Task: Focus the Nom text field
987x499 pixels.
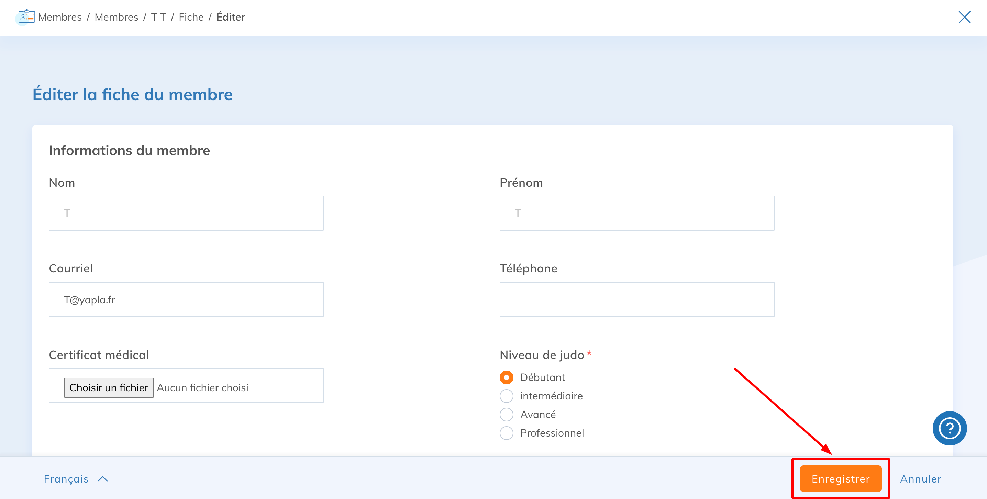Action: point(186,213)
